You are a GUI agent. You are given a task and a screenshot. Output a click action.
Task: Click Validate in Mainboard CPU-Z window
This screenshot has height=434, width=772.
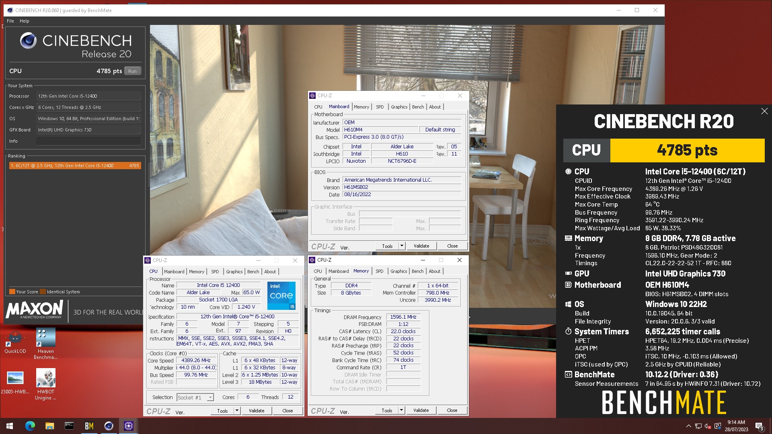pos(421,246)
